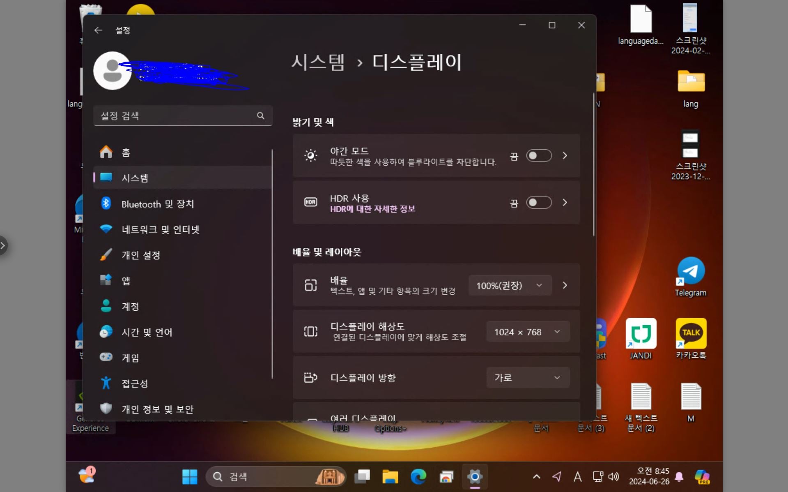Open Home in the settings sidebar

pyautogui.click(x=182, y=152)
